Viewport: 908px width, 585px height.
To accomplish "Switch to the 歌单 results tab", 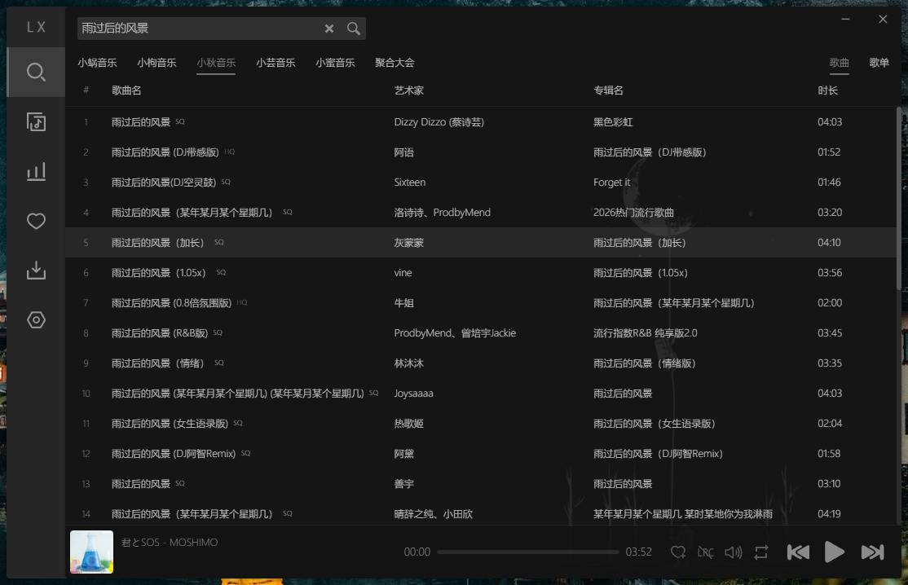I will [x=879, y=62].
